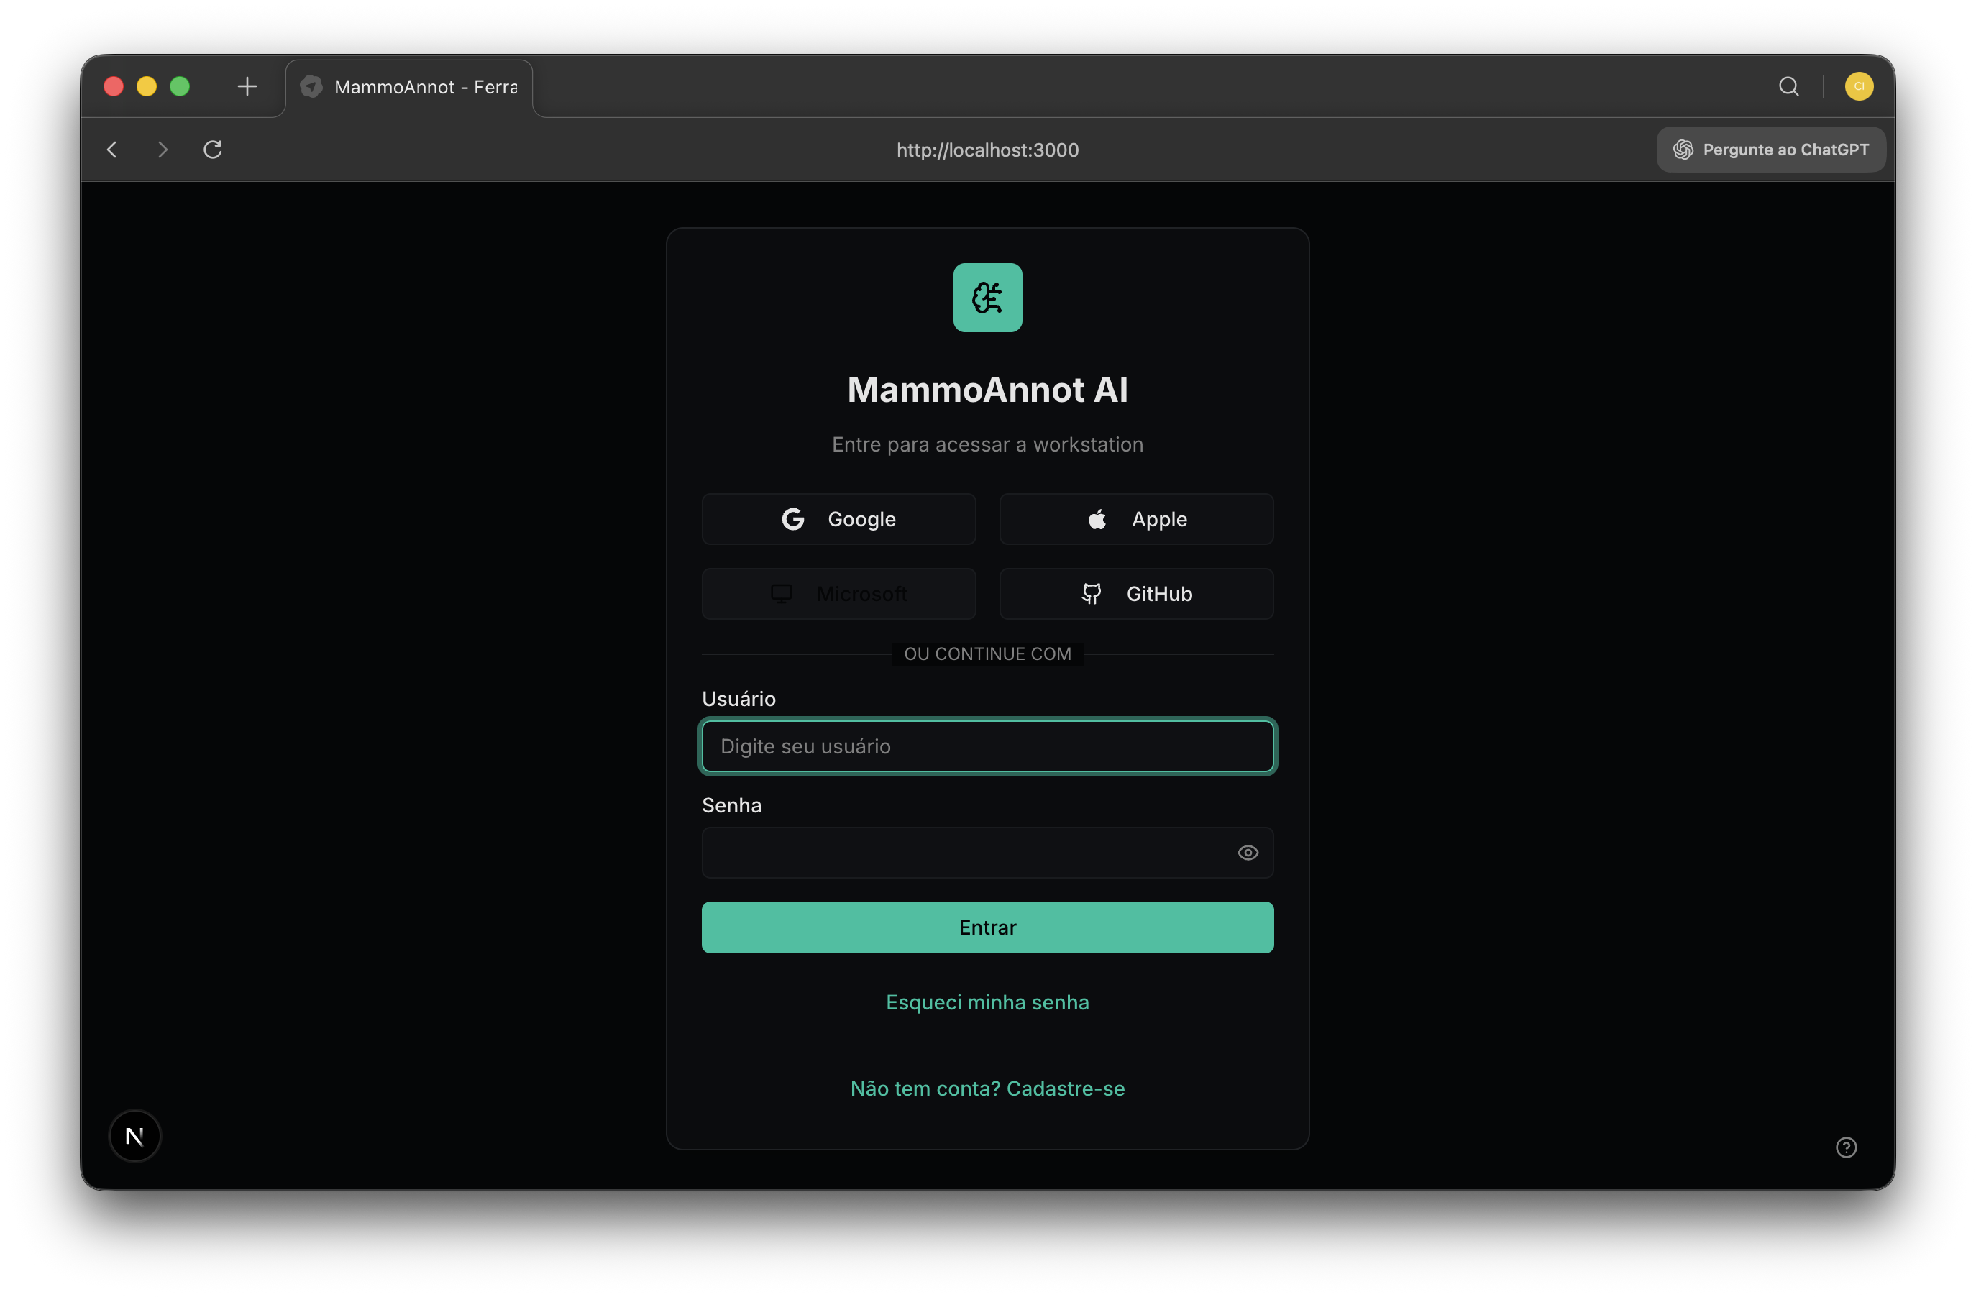Click the back navigation arrow
This screenshot has width=1976, height=1297.
click(112, 150)
